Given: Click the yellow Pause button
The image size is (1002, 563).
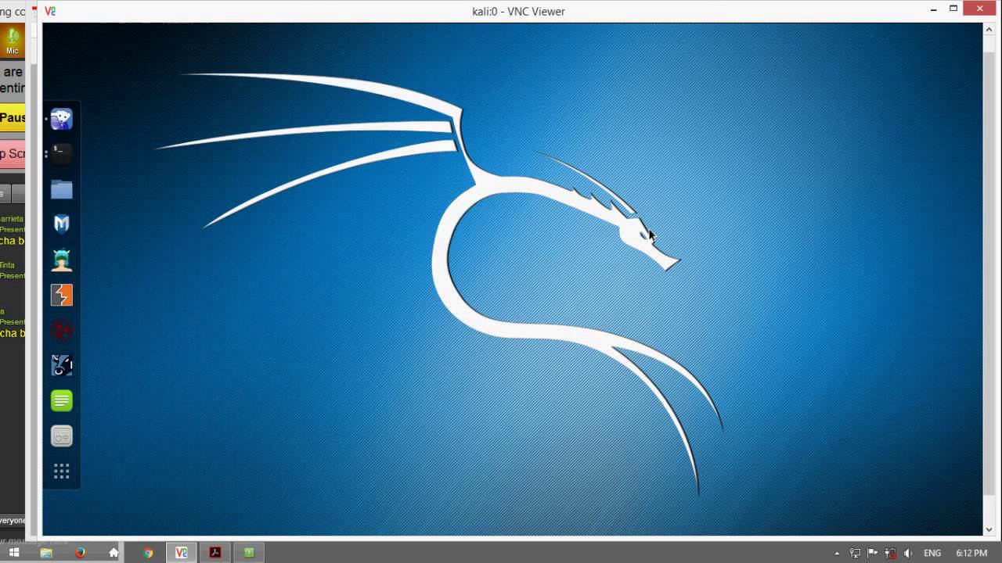Looking at the screenshot, I should pyautogui.click(x=13, y=117).
